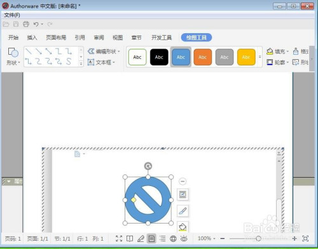Open the Undo history dropdown arrow
This screenshot has width=318, height=249.
(42, 24)
